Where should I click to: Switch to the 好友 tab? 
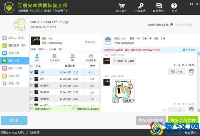[37, 58]
